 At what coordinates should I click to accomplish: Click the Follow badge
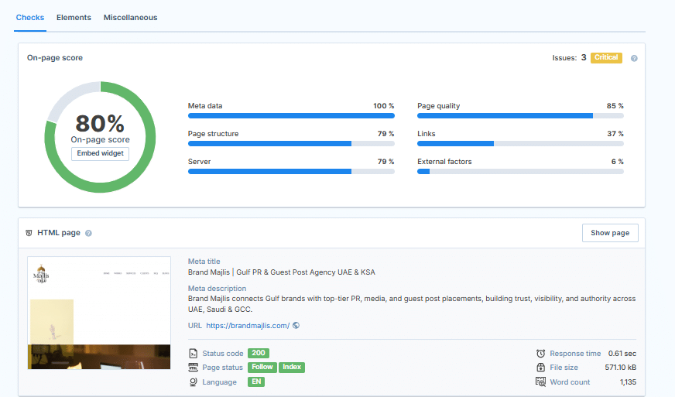tap(262, 368)
